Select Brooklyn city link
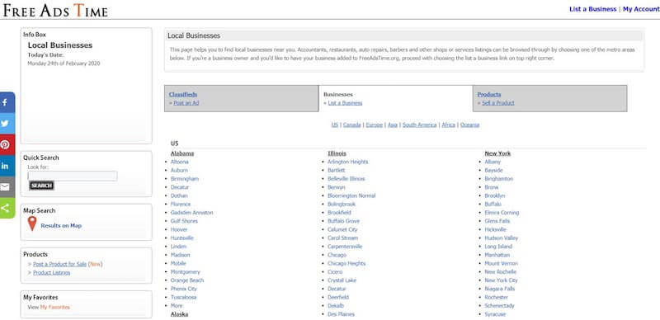660x320 pixels. (494, 195)
